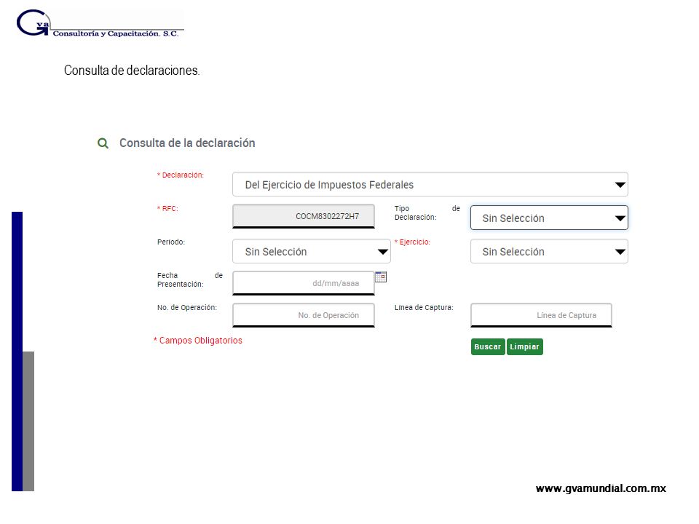Viewport: 699px width, 524px height.
Task: Click the '* RFC:' label
Action: coord(167,209)
